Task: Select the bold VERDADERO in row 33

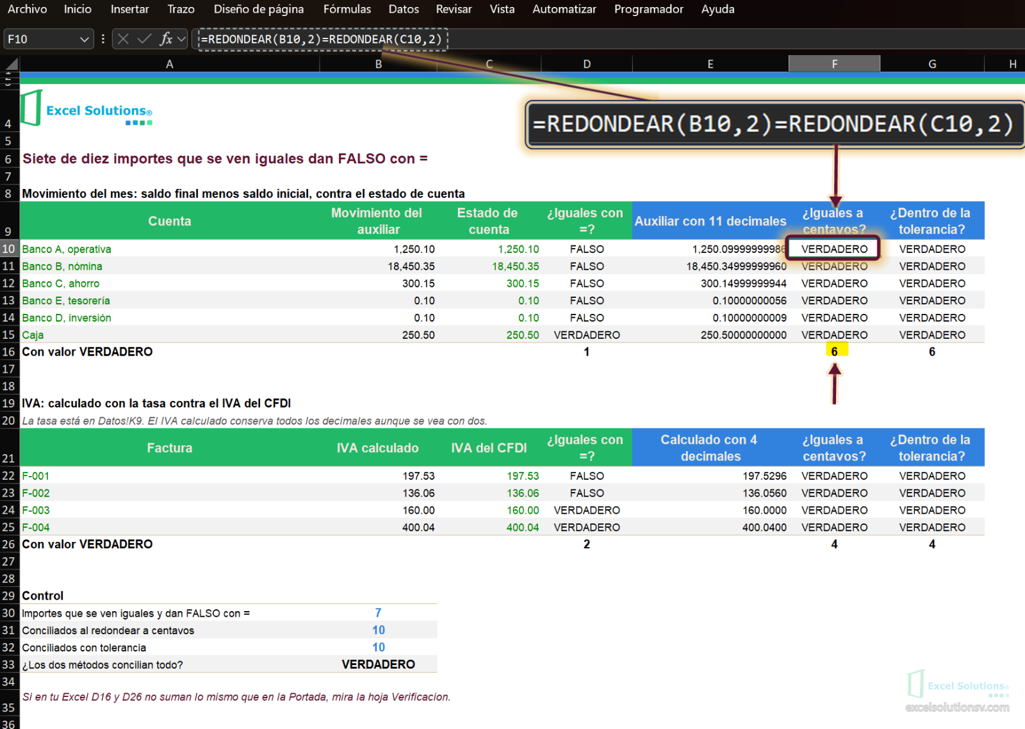Action: [x=378, y=664]
